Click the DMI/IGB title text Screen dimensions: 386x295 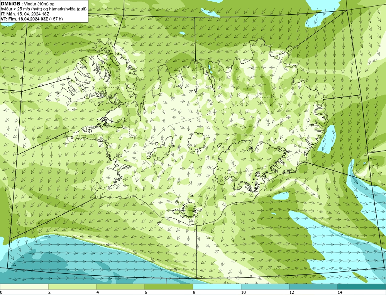tap(10, 4)
